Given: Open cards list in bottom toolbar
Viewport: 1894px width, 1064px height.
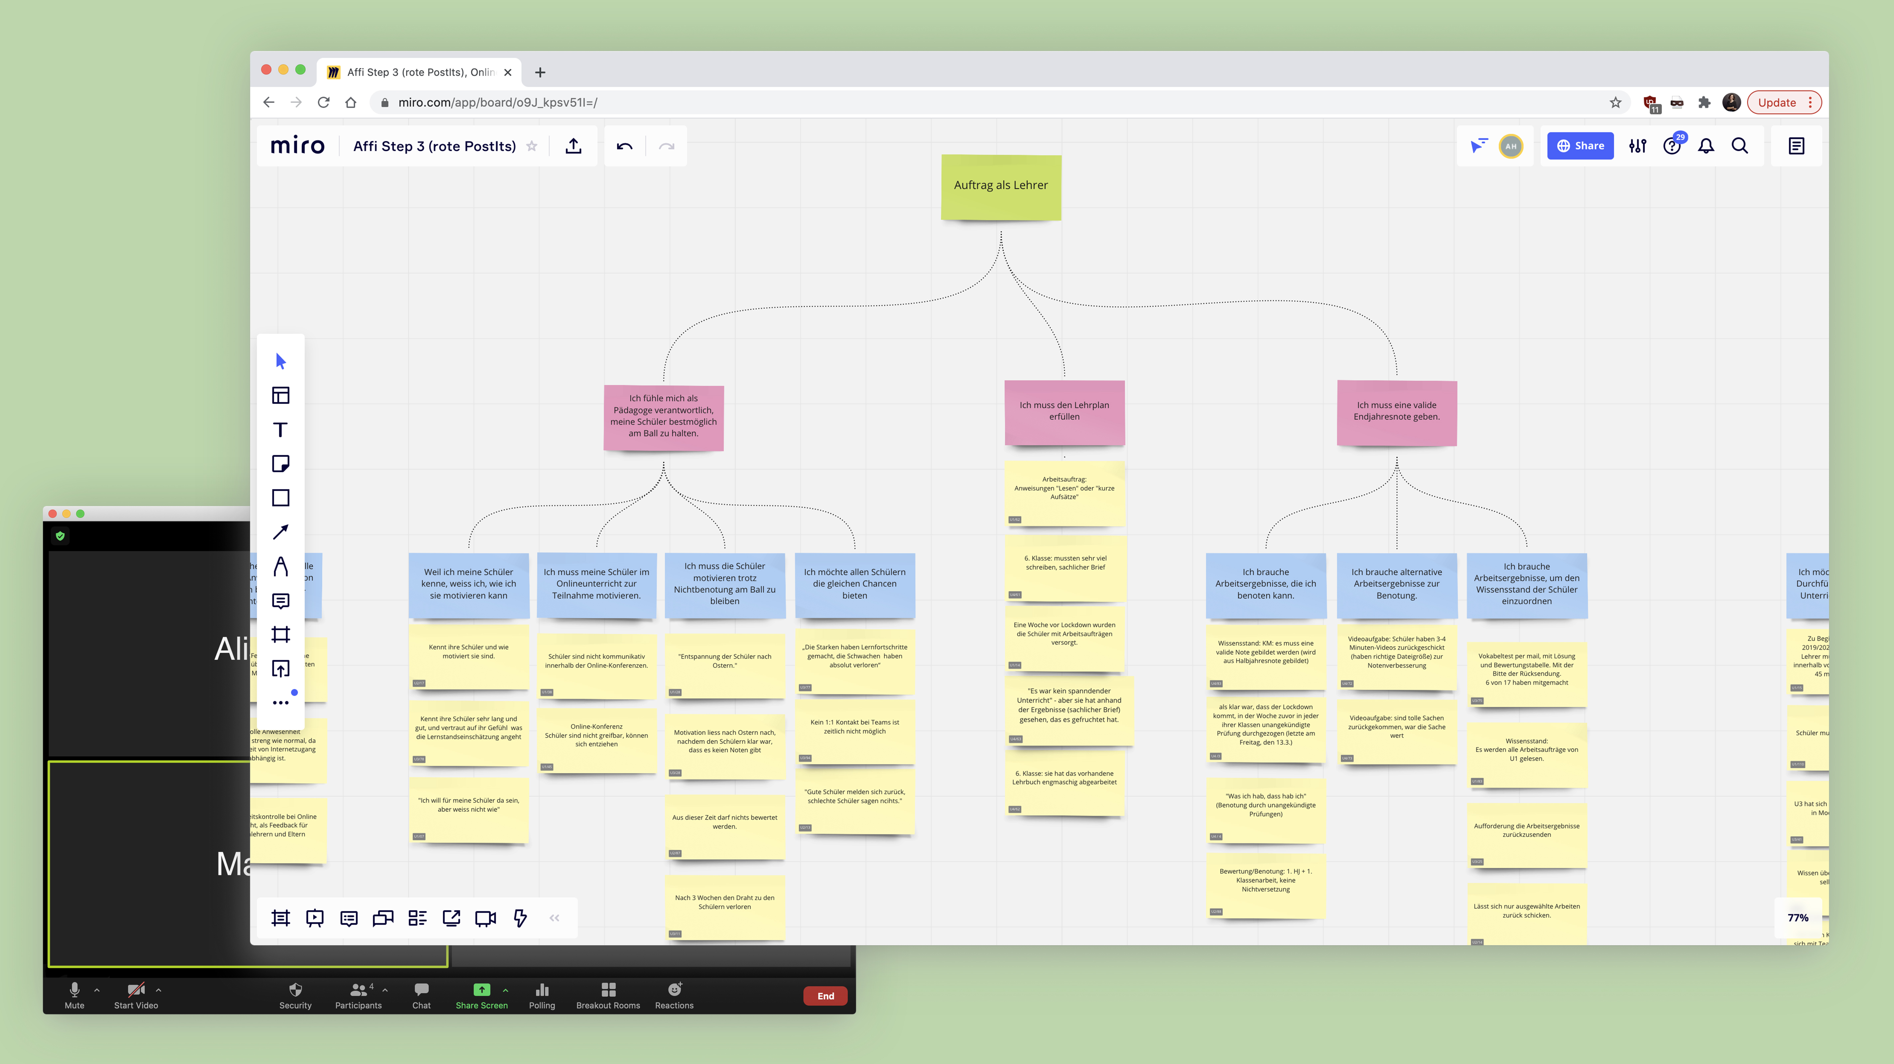Looking at the screenshot, I should pyautogui.click(x=417, y=918).
